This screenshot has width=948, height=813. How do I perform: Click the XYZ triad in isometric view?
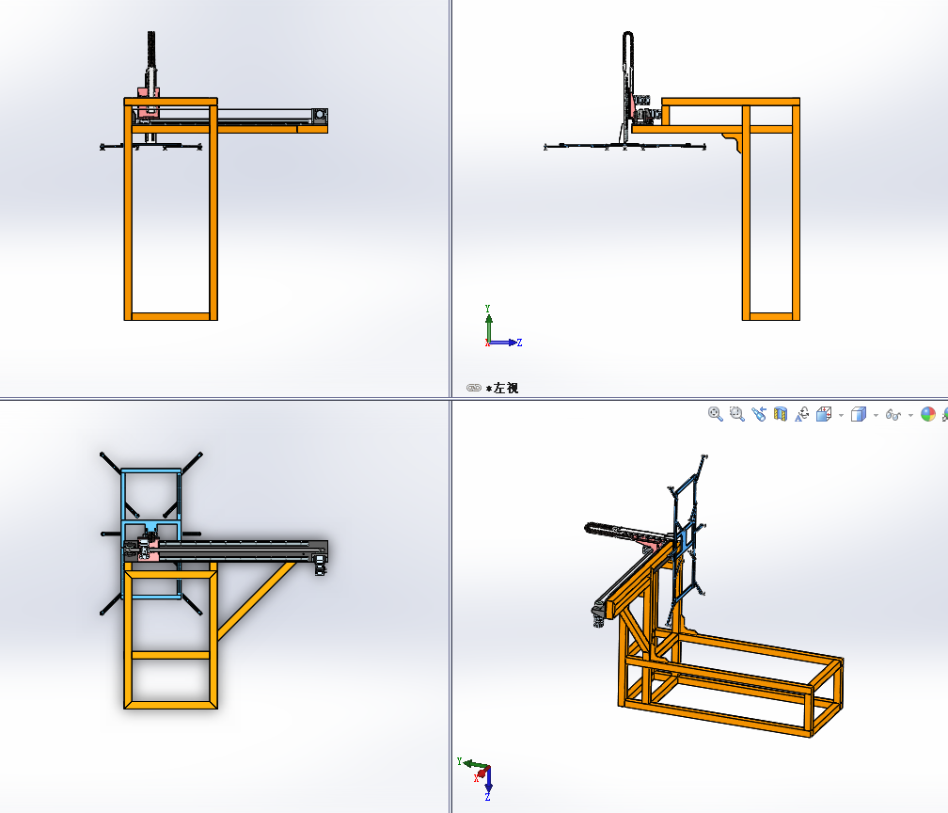(x=476, y=778)
